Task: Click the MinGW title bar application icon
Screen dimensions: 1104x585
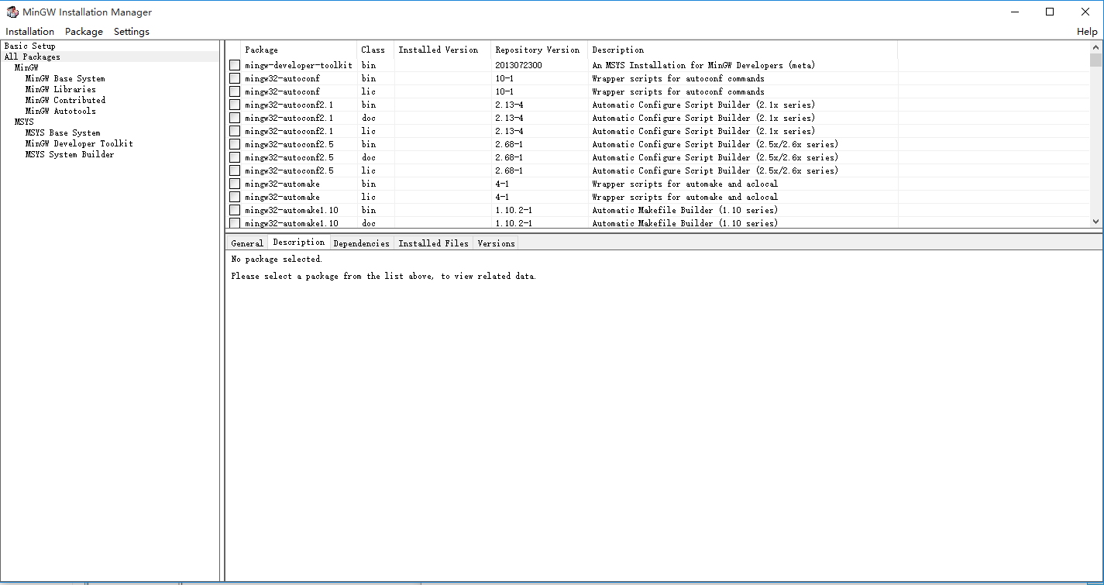Action: 12,12
